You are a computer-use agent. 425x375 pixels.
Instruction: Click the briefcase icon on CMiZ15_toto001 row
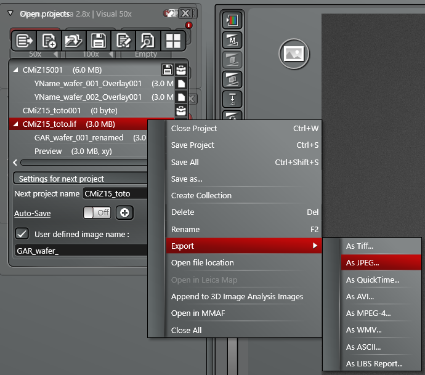click(x=181, y=111)
